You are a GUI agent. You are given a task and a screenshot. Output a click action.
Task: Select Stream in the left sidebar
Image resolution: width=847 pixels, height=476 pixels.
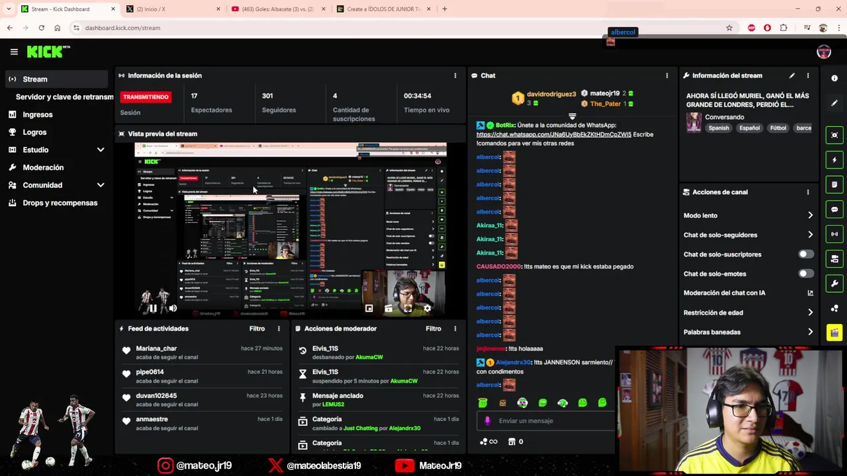pyautogui.click(x=56, y=79)
